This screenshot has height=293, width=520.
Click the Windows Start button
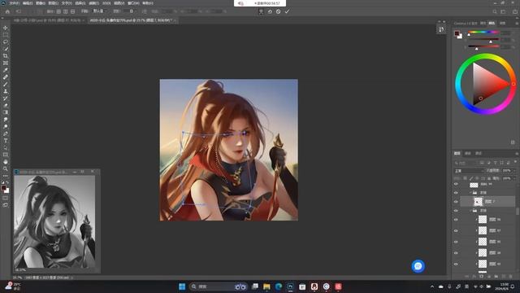coord(182,286)
